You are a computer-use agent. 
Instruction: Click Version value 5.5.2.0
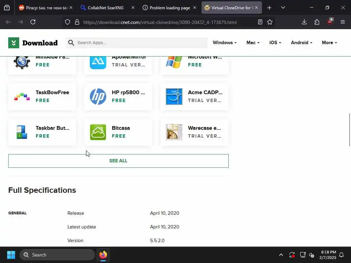tap(157, 240)
